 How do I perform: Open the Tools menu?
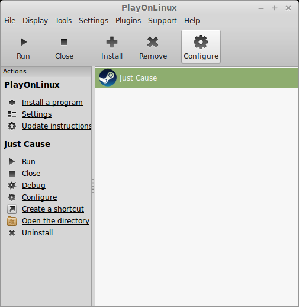coord(63,21)
